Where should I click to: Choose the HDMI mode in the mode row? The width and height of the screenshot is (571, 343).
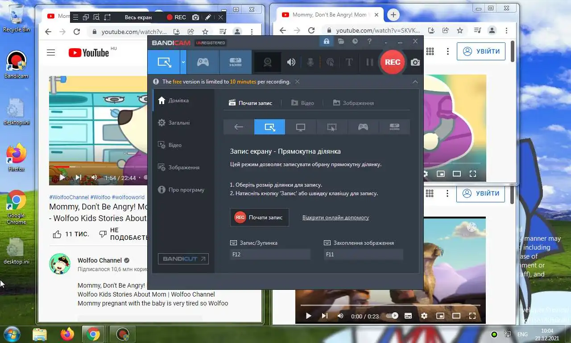click(394, 127)
